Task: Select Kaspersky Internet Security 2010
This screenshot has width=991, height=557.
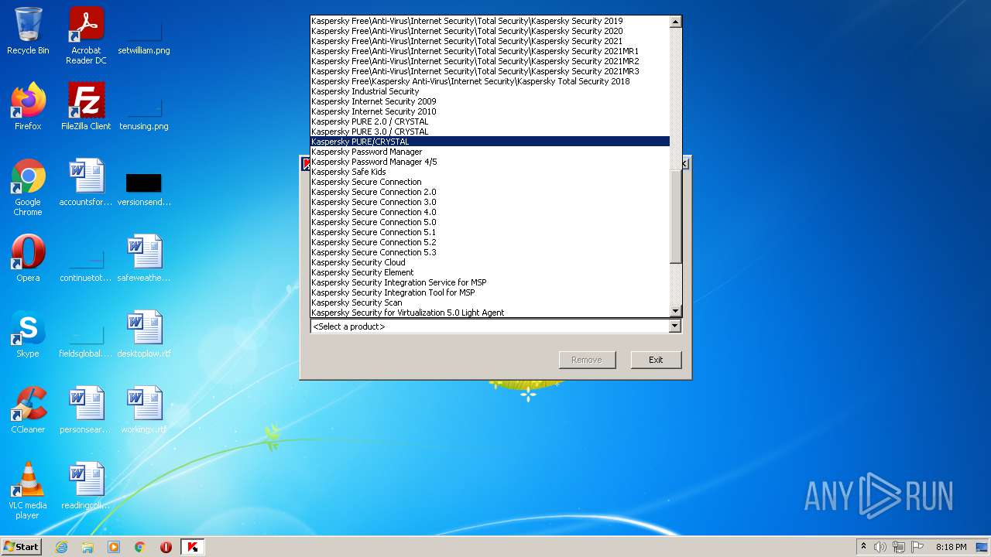Action: [x=490, y=111]
